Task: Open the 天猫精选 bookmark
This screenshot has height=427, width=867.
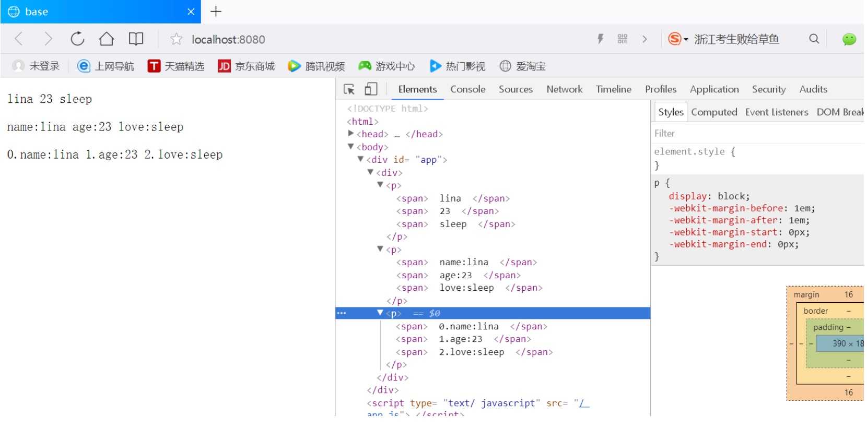Action: (176, 66)
